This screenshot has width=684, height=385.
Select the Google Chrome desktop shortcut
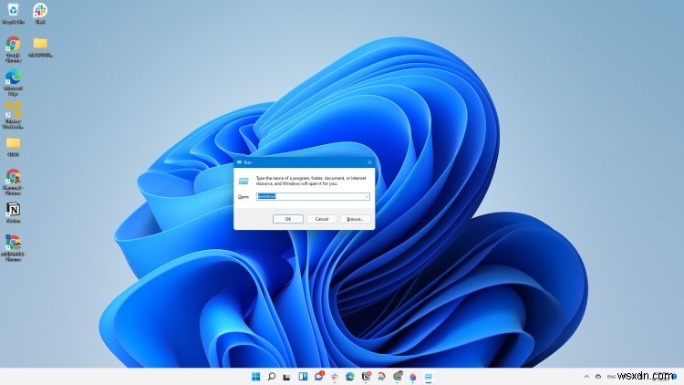(13, 49)
